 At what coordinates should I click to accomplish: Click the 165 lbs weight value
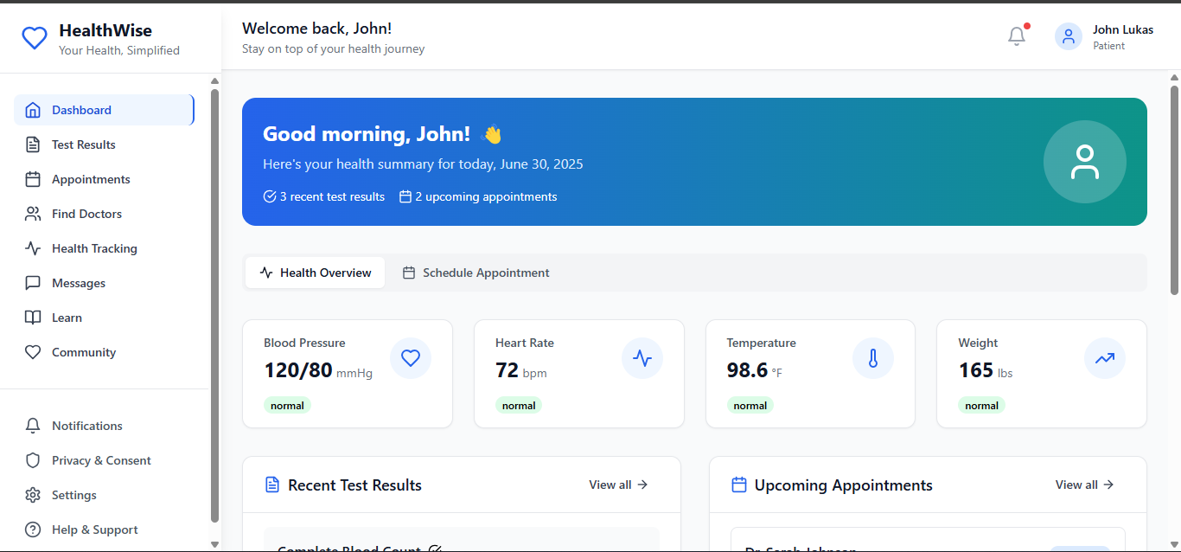pos(986,370)
